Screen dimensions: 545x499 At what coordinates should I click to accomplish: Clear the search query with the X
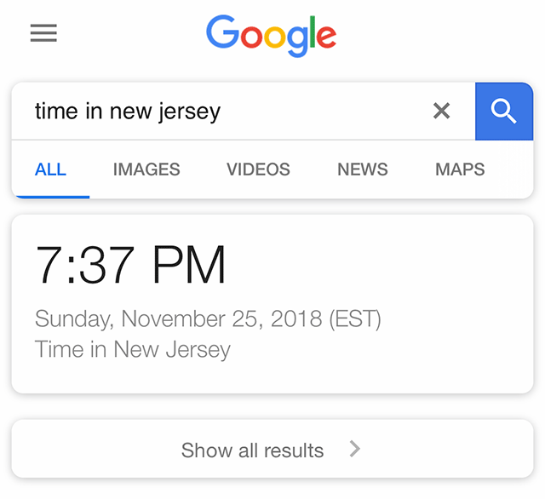click(441, 111)
